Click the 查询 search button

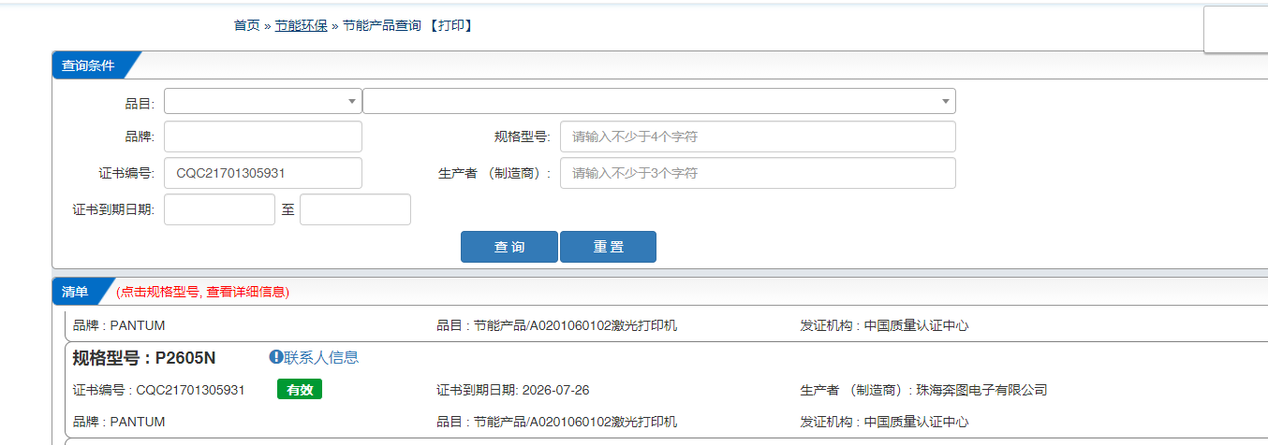point(509,247)
